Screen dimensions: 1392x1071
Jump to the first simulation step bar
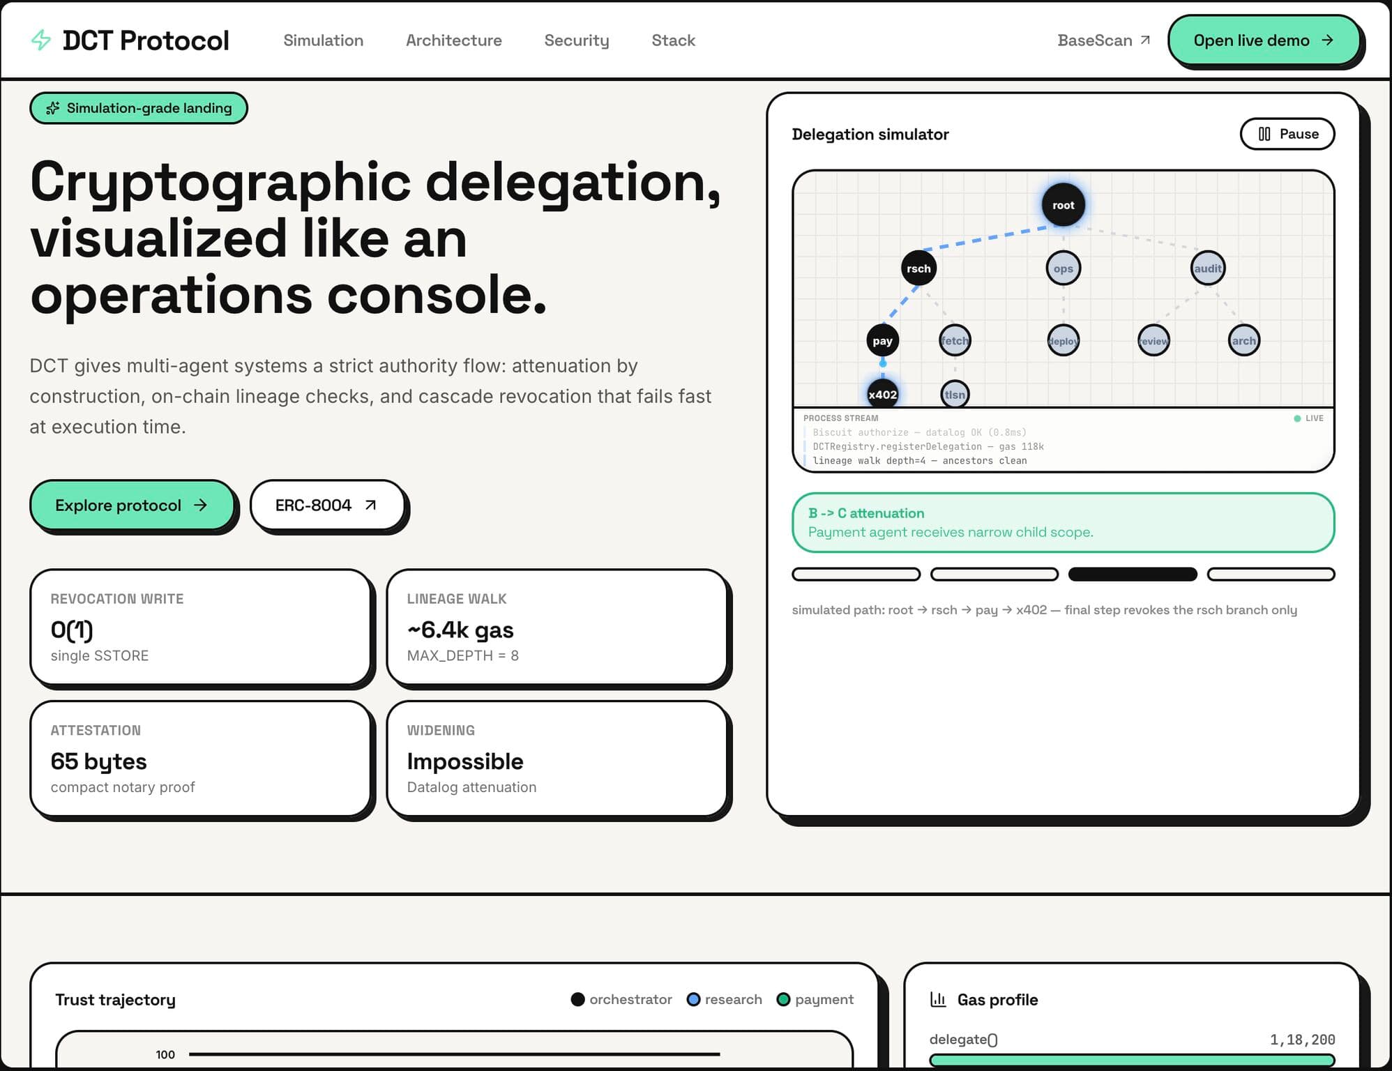pos(856,575)
